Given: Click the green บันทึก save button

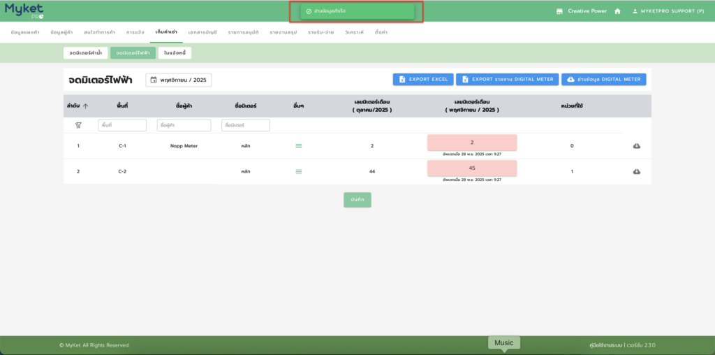Looking at the screenshot, I should point(357,200).
